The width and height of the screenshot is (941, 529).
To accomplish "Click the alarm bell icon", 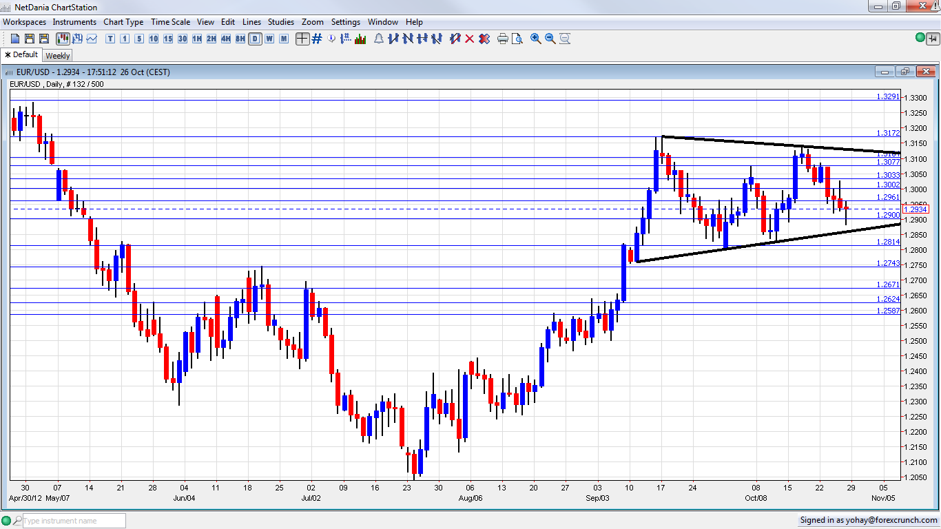I will (x=379, y=39).
